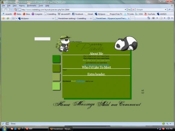Click the search magnifier beside Google box

click(169, 10)
